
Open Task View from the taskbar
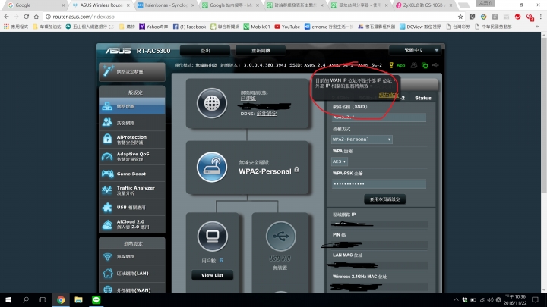tap(43, 299)
